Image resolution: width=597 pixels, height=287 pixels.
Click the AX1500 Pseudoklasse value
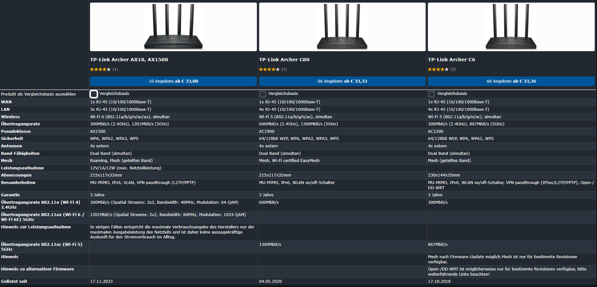pyautogui.click(x=98, y=132)
